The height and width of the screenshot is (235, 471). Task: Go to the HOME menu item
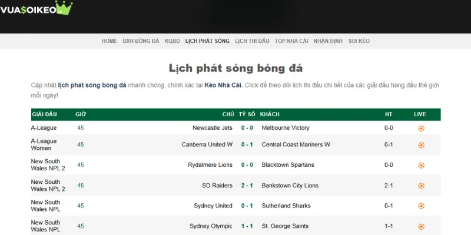pyautogui.click(x=110, y=41)
